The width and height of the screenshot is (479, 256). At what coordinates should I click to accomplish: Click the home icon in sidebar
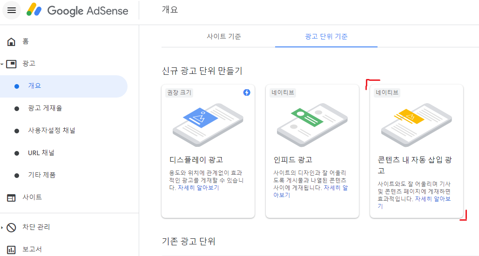coord(11,41)
